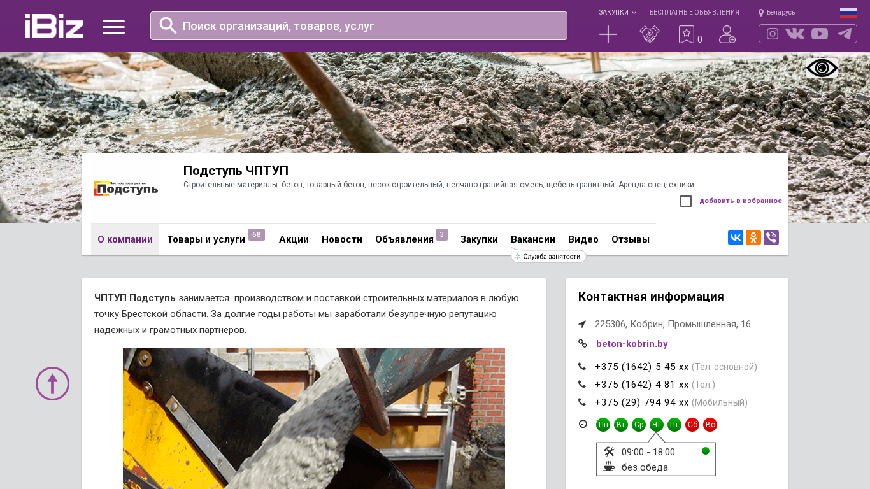Click the concrete pouring photo
Viewport: 870px width, 489px height.
pyautogui.click(x=314, y=418)
